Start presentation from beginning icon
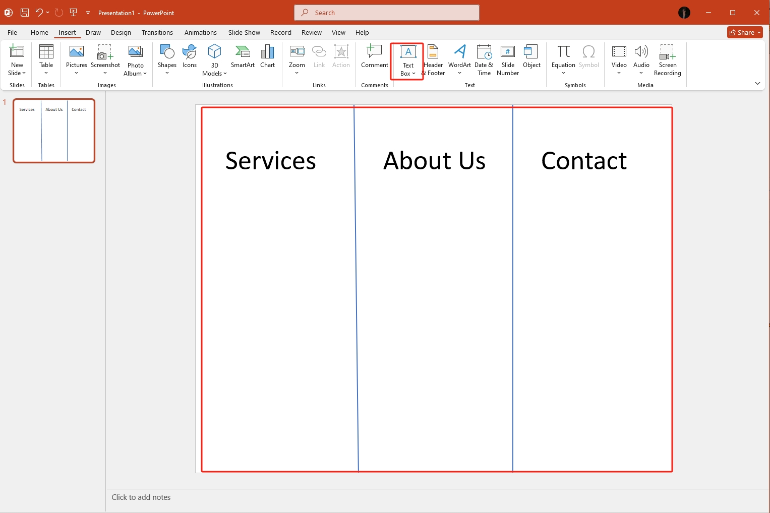This screenshot has height=513, width=770. [74, 13]
